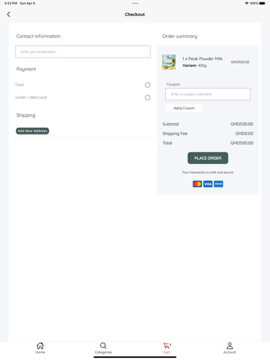Image resolution: width=270 pixels, height=360 pixels.
Task: Select Cash payment radio button
Action: point(148,85)
